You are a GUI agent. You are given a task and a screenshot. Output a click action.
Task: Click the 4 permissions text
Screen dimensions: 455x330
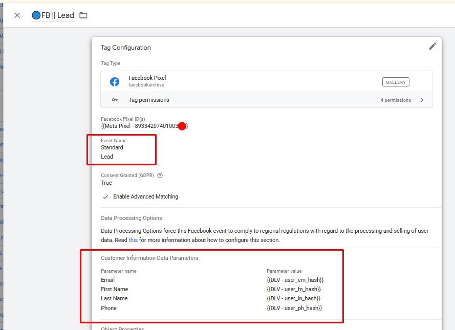pos(396,100)
